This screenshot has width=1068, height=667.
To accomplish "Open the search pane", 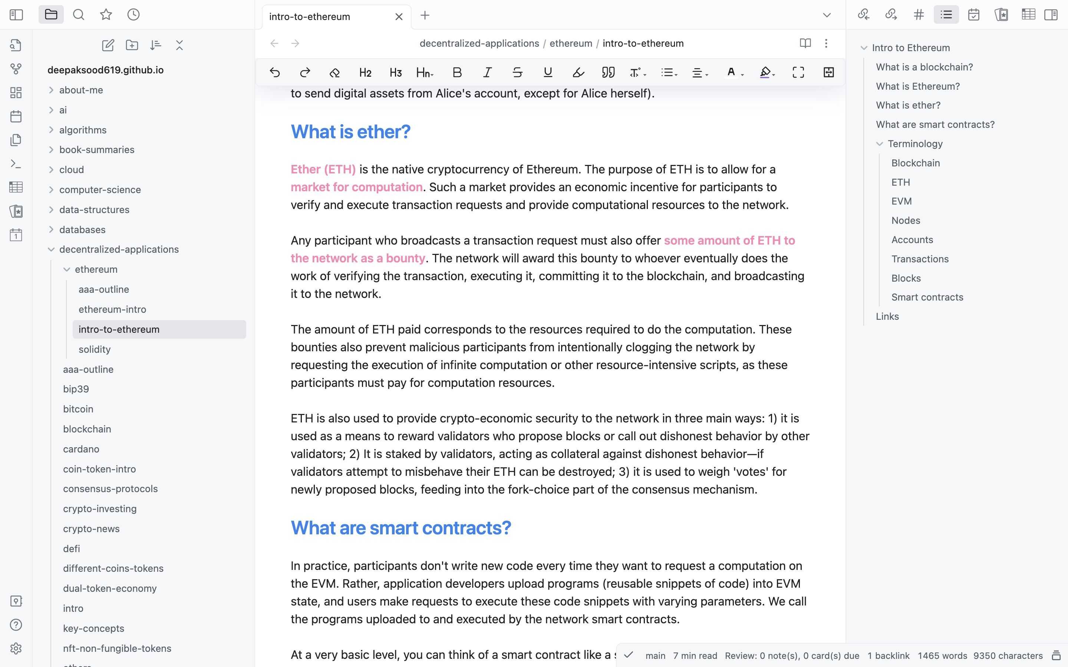I will click(x=79, y=14).
